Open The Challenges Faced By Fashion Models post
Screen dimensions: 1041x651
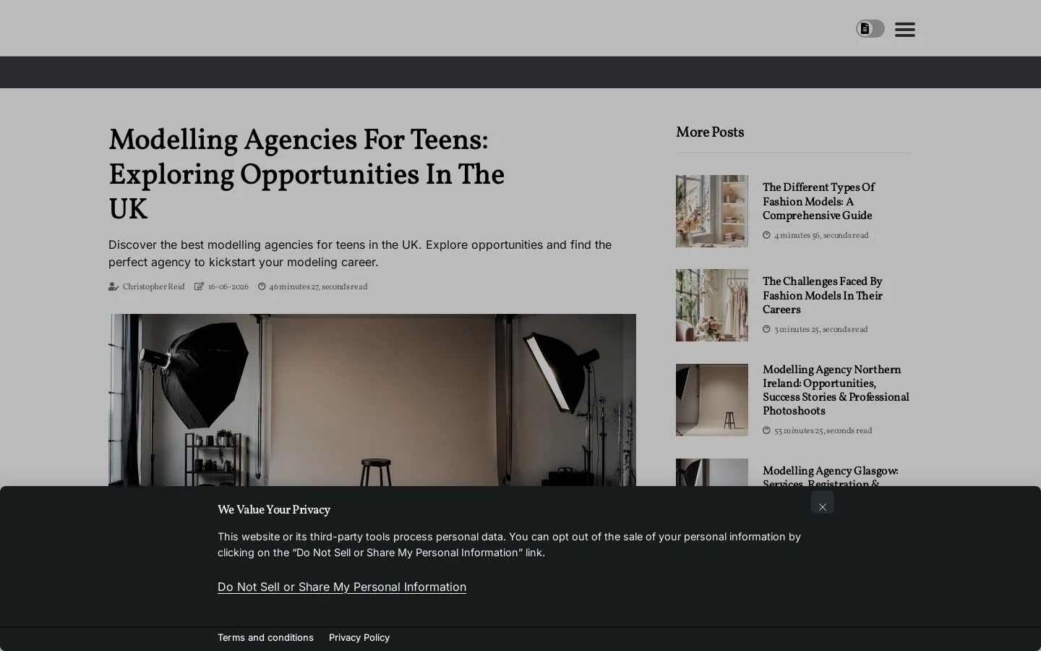click(x=823, y=296)
